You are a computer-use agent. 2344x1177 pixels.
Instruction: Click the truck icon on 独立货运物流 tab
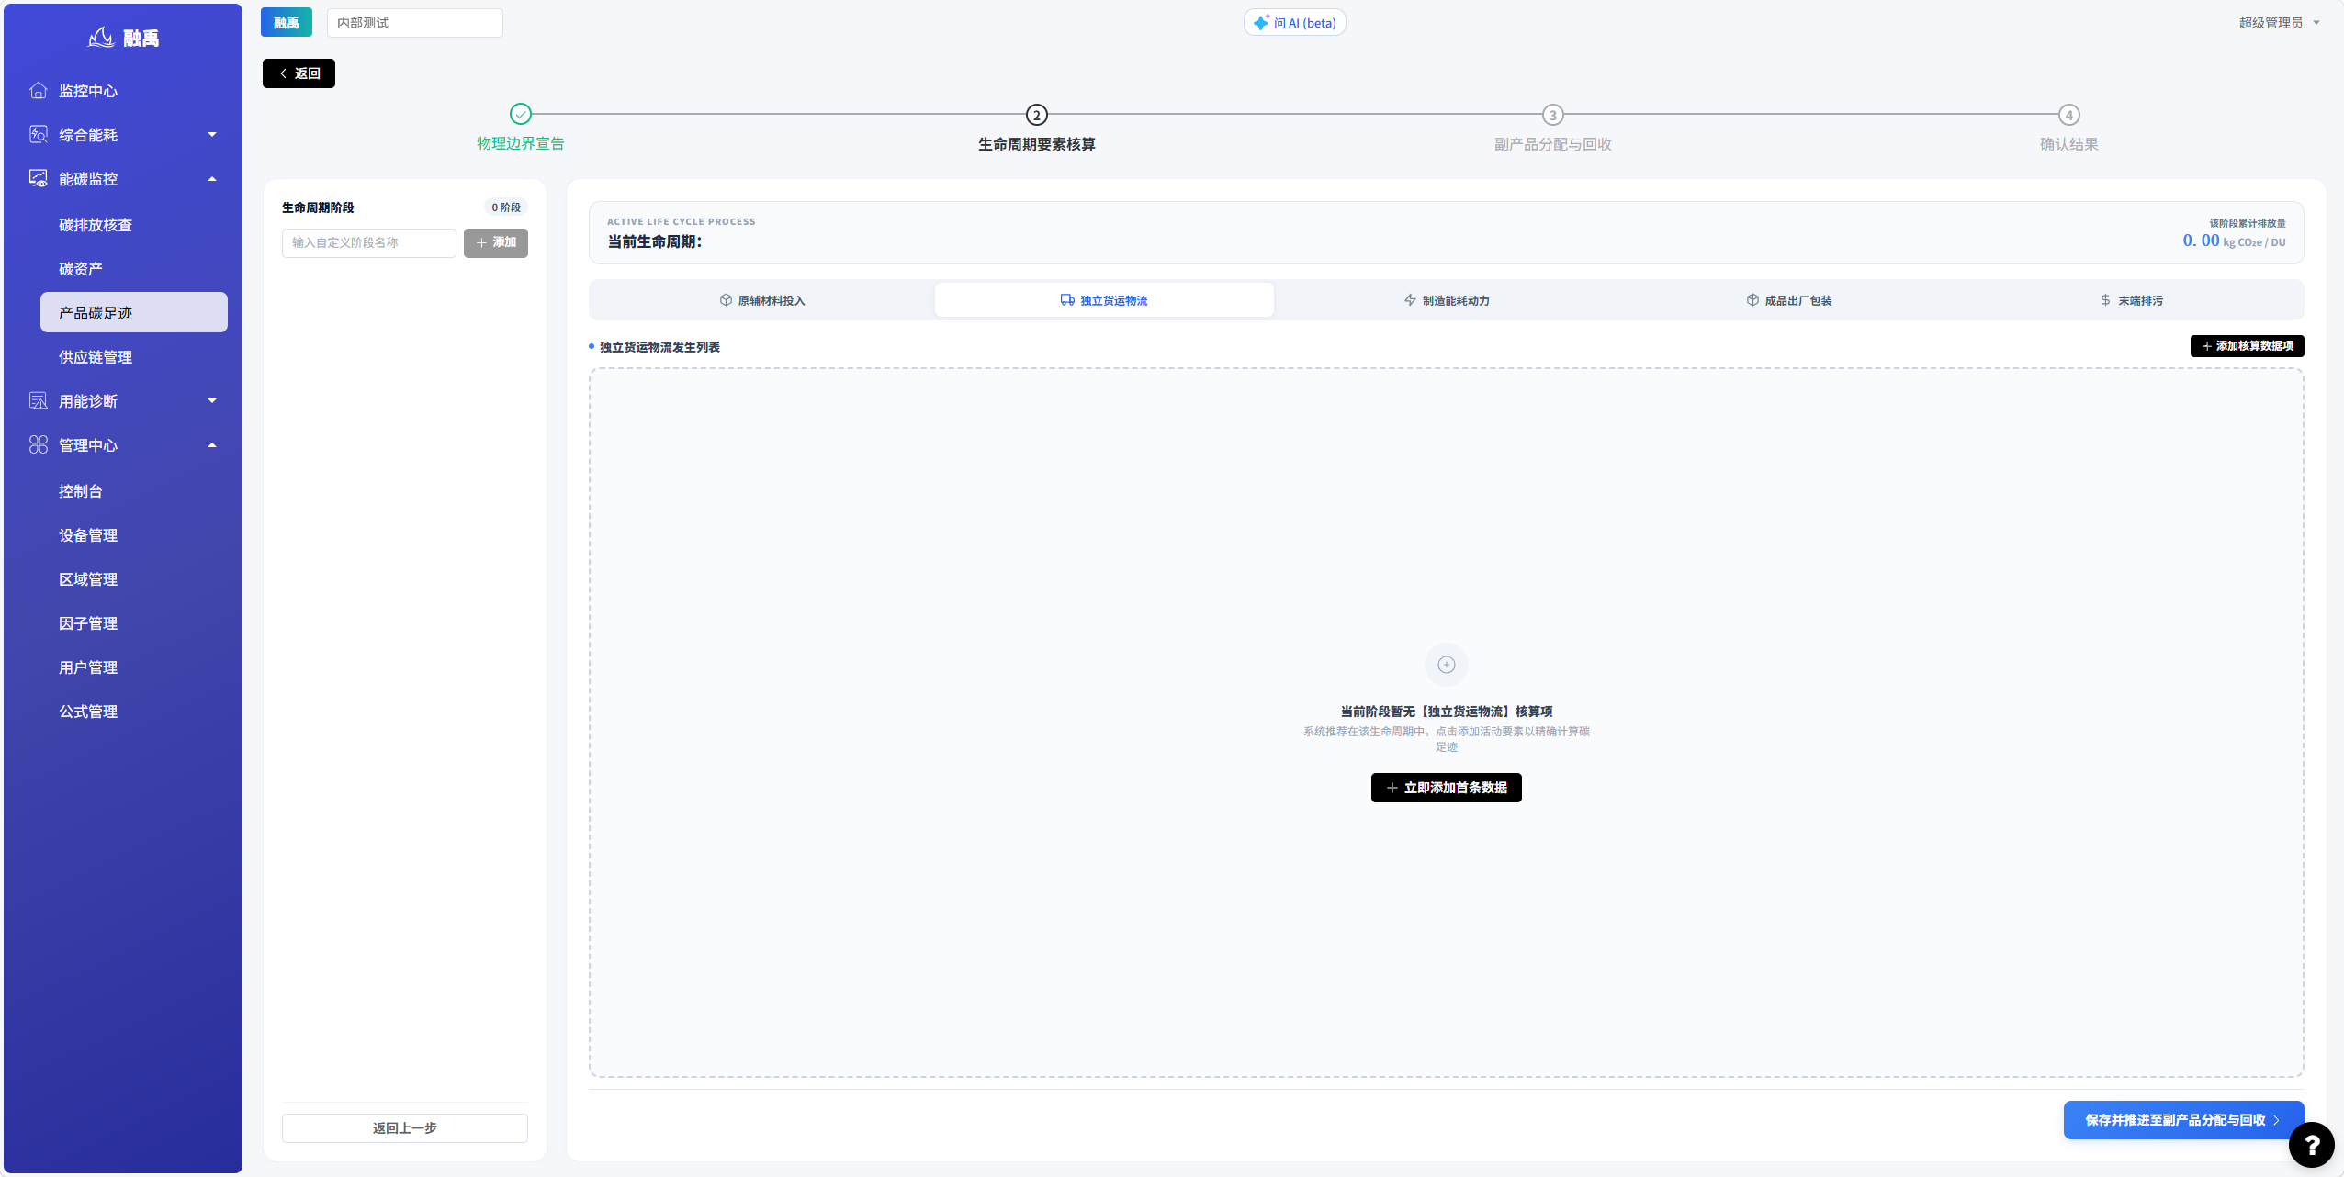(1067, 300)
